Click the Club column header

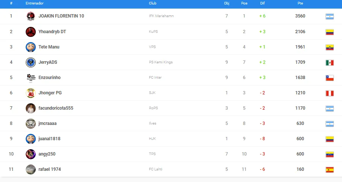pyautogui.click(x=152, y=3)
